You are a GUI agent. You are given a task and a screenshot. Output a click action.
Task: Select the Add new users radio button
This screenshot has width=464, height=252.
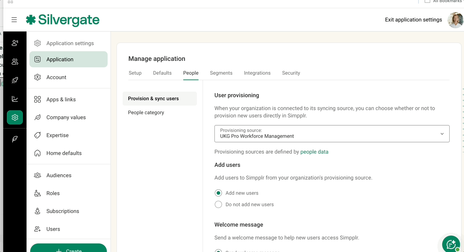(218, 193)
